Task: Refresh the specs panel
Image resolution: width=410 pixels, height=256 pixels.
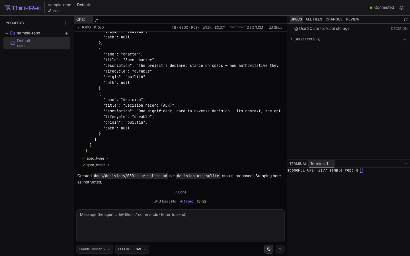Action: pyautogui.click(x=406, y=20)
